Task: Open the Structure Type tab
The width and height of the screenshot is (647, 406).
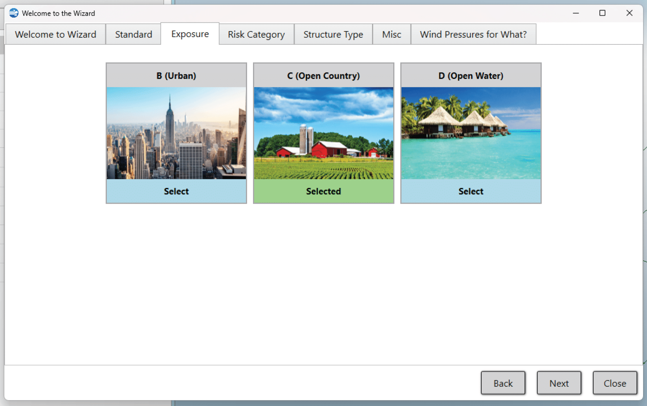Action: [333, 34]
